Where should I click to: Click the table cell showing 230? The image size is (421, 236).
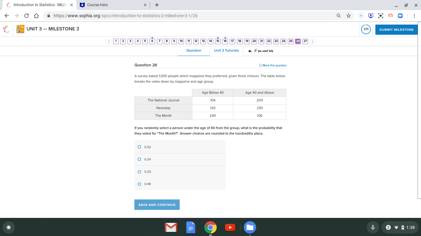[260, 108]
